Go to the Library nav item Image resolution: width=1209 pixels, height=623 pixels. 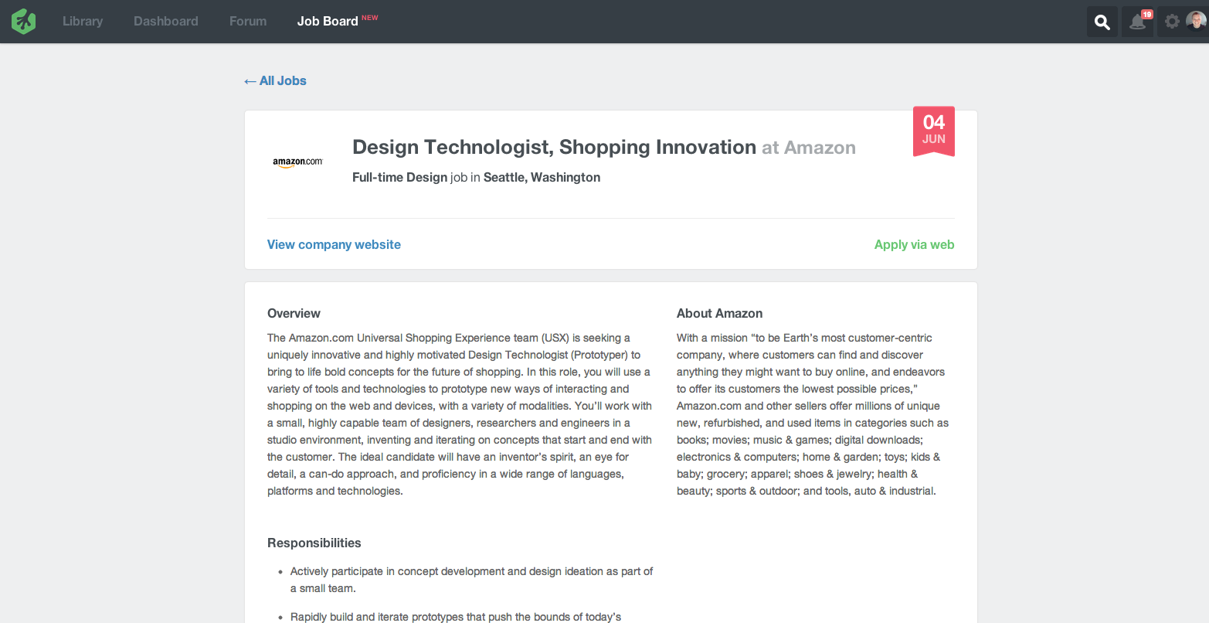click(83, 22)
